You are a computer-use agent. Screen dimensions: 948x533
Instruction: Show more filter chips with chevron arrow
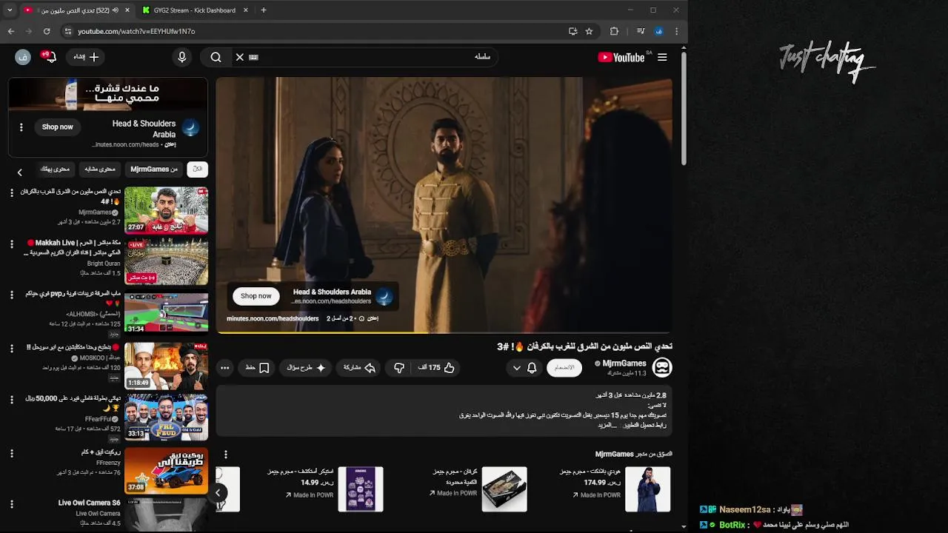pos(20,172)
